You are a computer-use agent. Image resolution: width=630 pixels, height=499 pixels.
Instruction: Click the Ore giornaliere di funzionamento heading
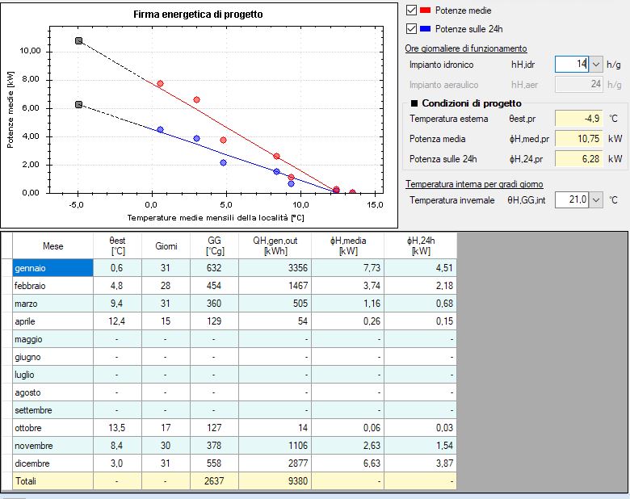pos(466,48)
